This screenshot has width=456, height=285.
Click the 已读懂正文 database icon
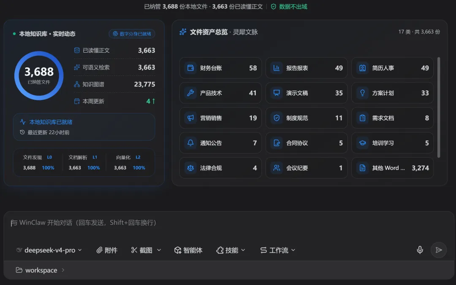[x=77, y=50]
